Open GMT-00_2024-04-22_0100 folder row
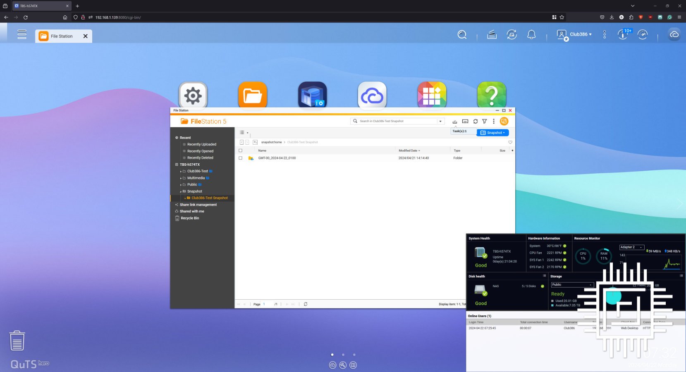The height and width of the screenshot is (372, 686). [x=375, y=158]
